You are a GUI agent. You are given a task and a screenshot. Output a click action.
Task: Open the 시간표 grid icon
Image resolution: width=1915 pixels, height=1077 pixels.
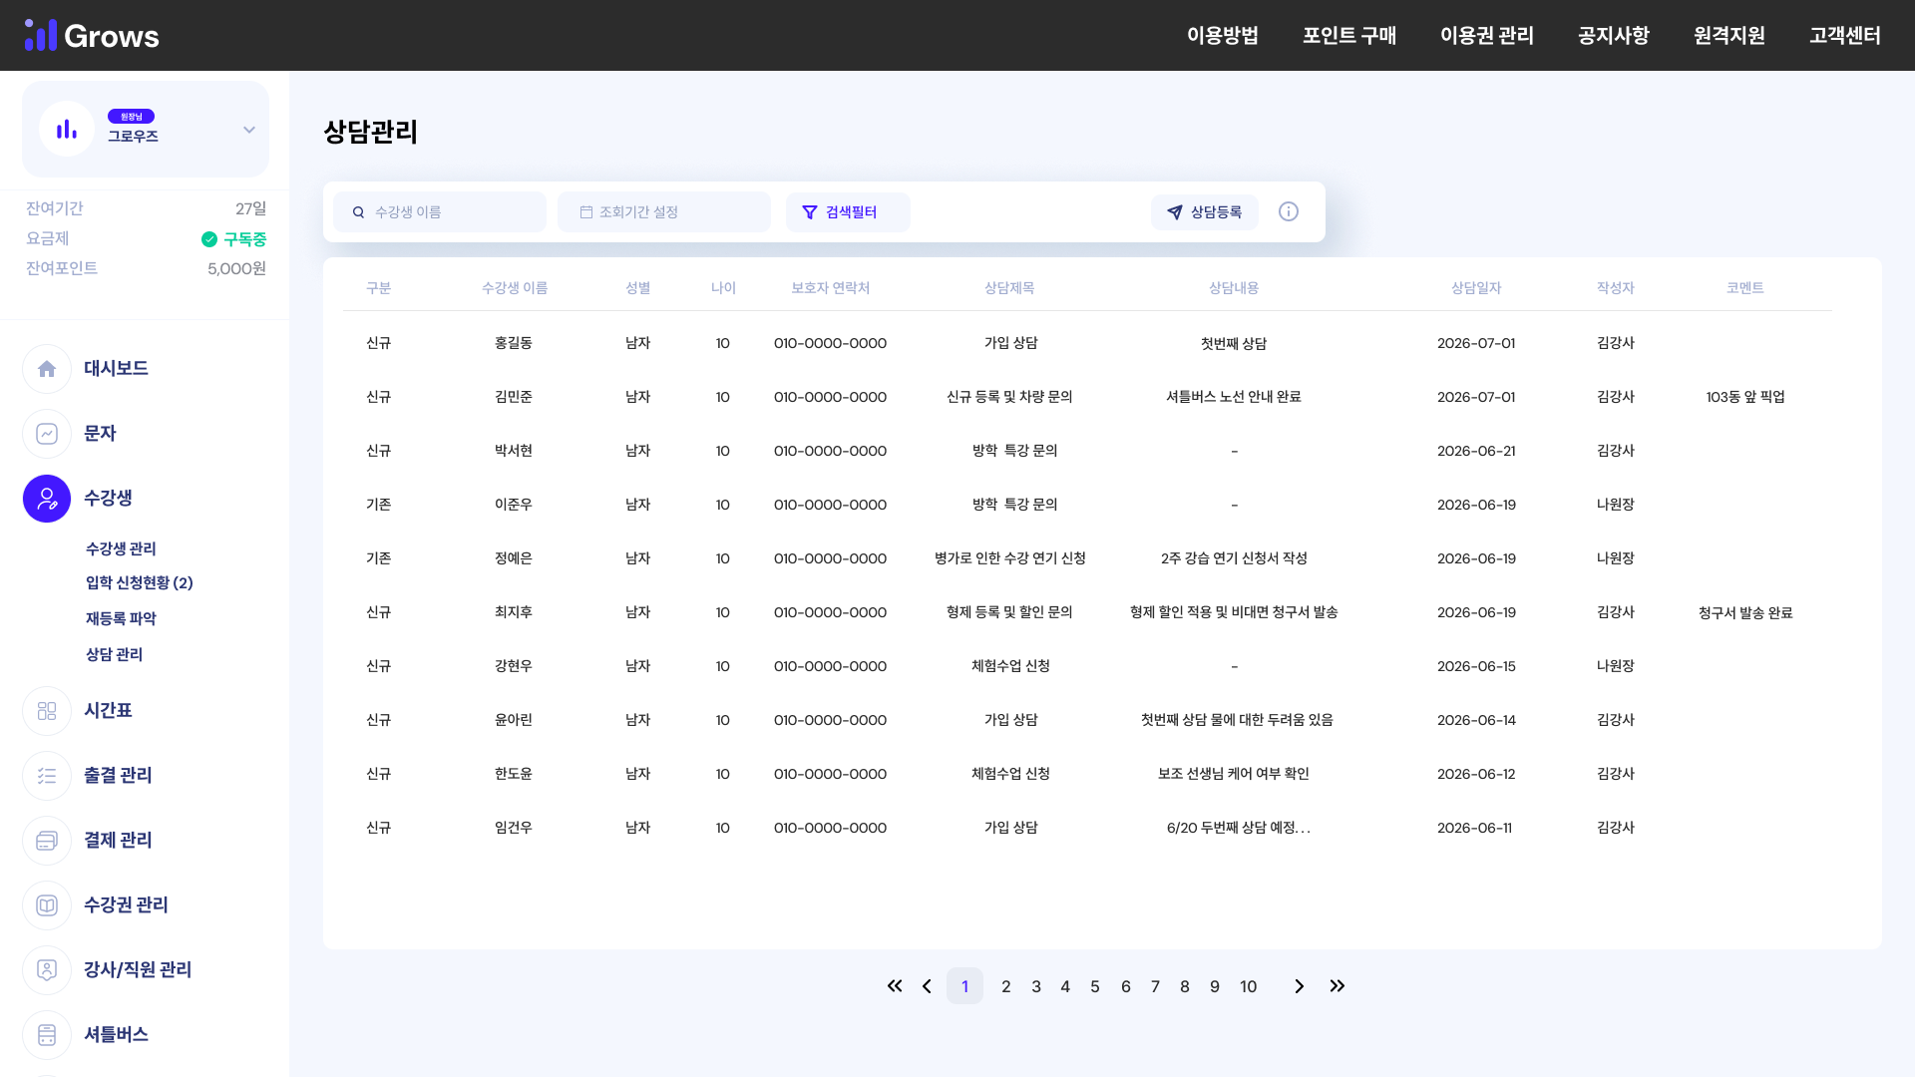(47, 711)
